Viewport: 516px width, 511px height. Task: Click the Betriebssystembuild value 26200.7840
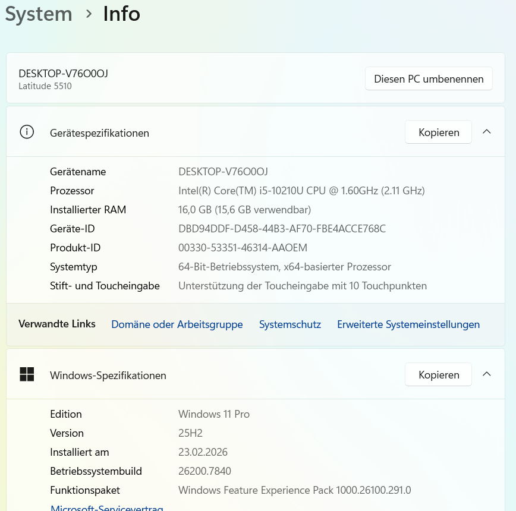click(x=204, y=471)
